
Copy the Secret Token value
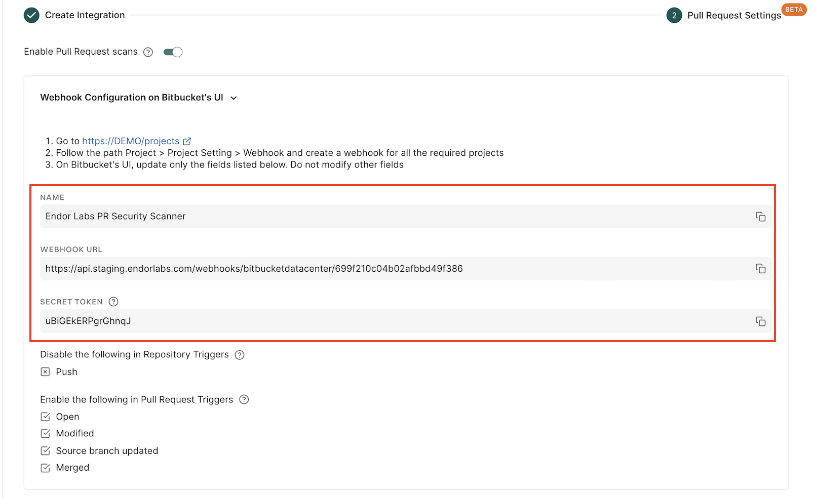(x=760, y=321)
